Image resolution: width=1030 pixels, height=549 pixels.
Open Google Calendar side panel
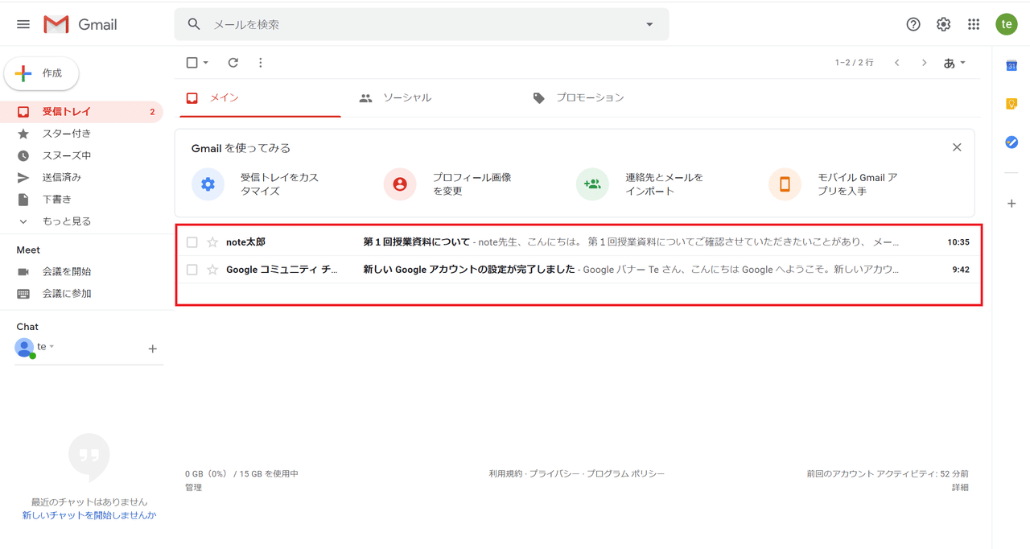point(1011,66)
